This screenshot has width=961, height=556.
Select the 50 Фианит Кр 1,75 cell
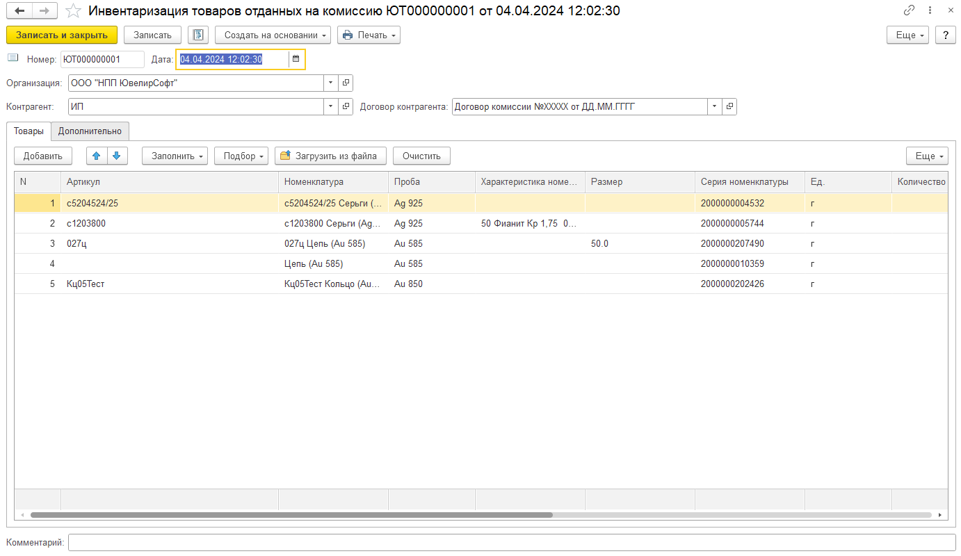(530, 224)
